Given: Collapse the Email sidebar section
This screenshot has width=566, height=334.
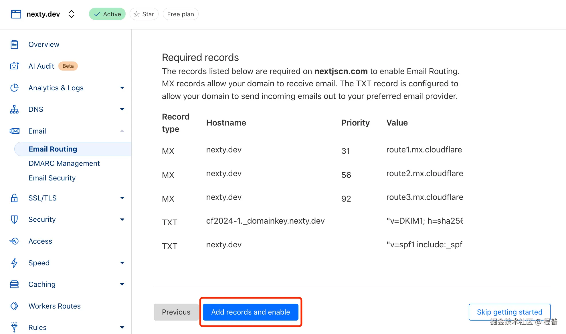Looking at the screenshot, I should (x=122, y=131).
